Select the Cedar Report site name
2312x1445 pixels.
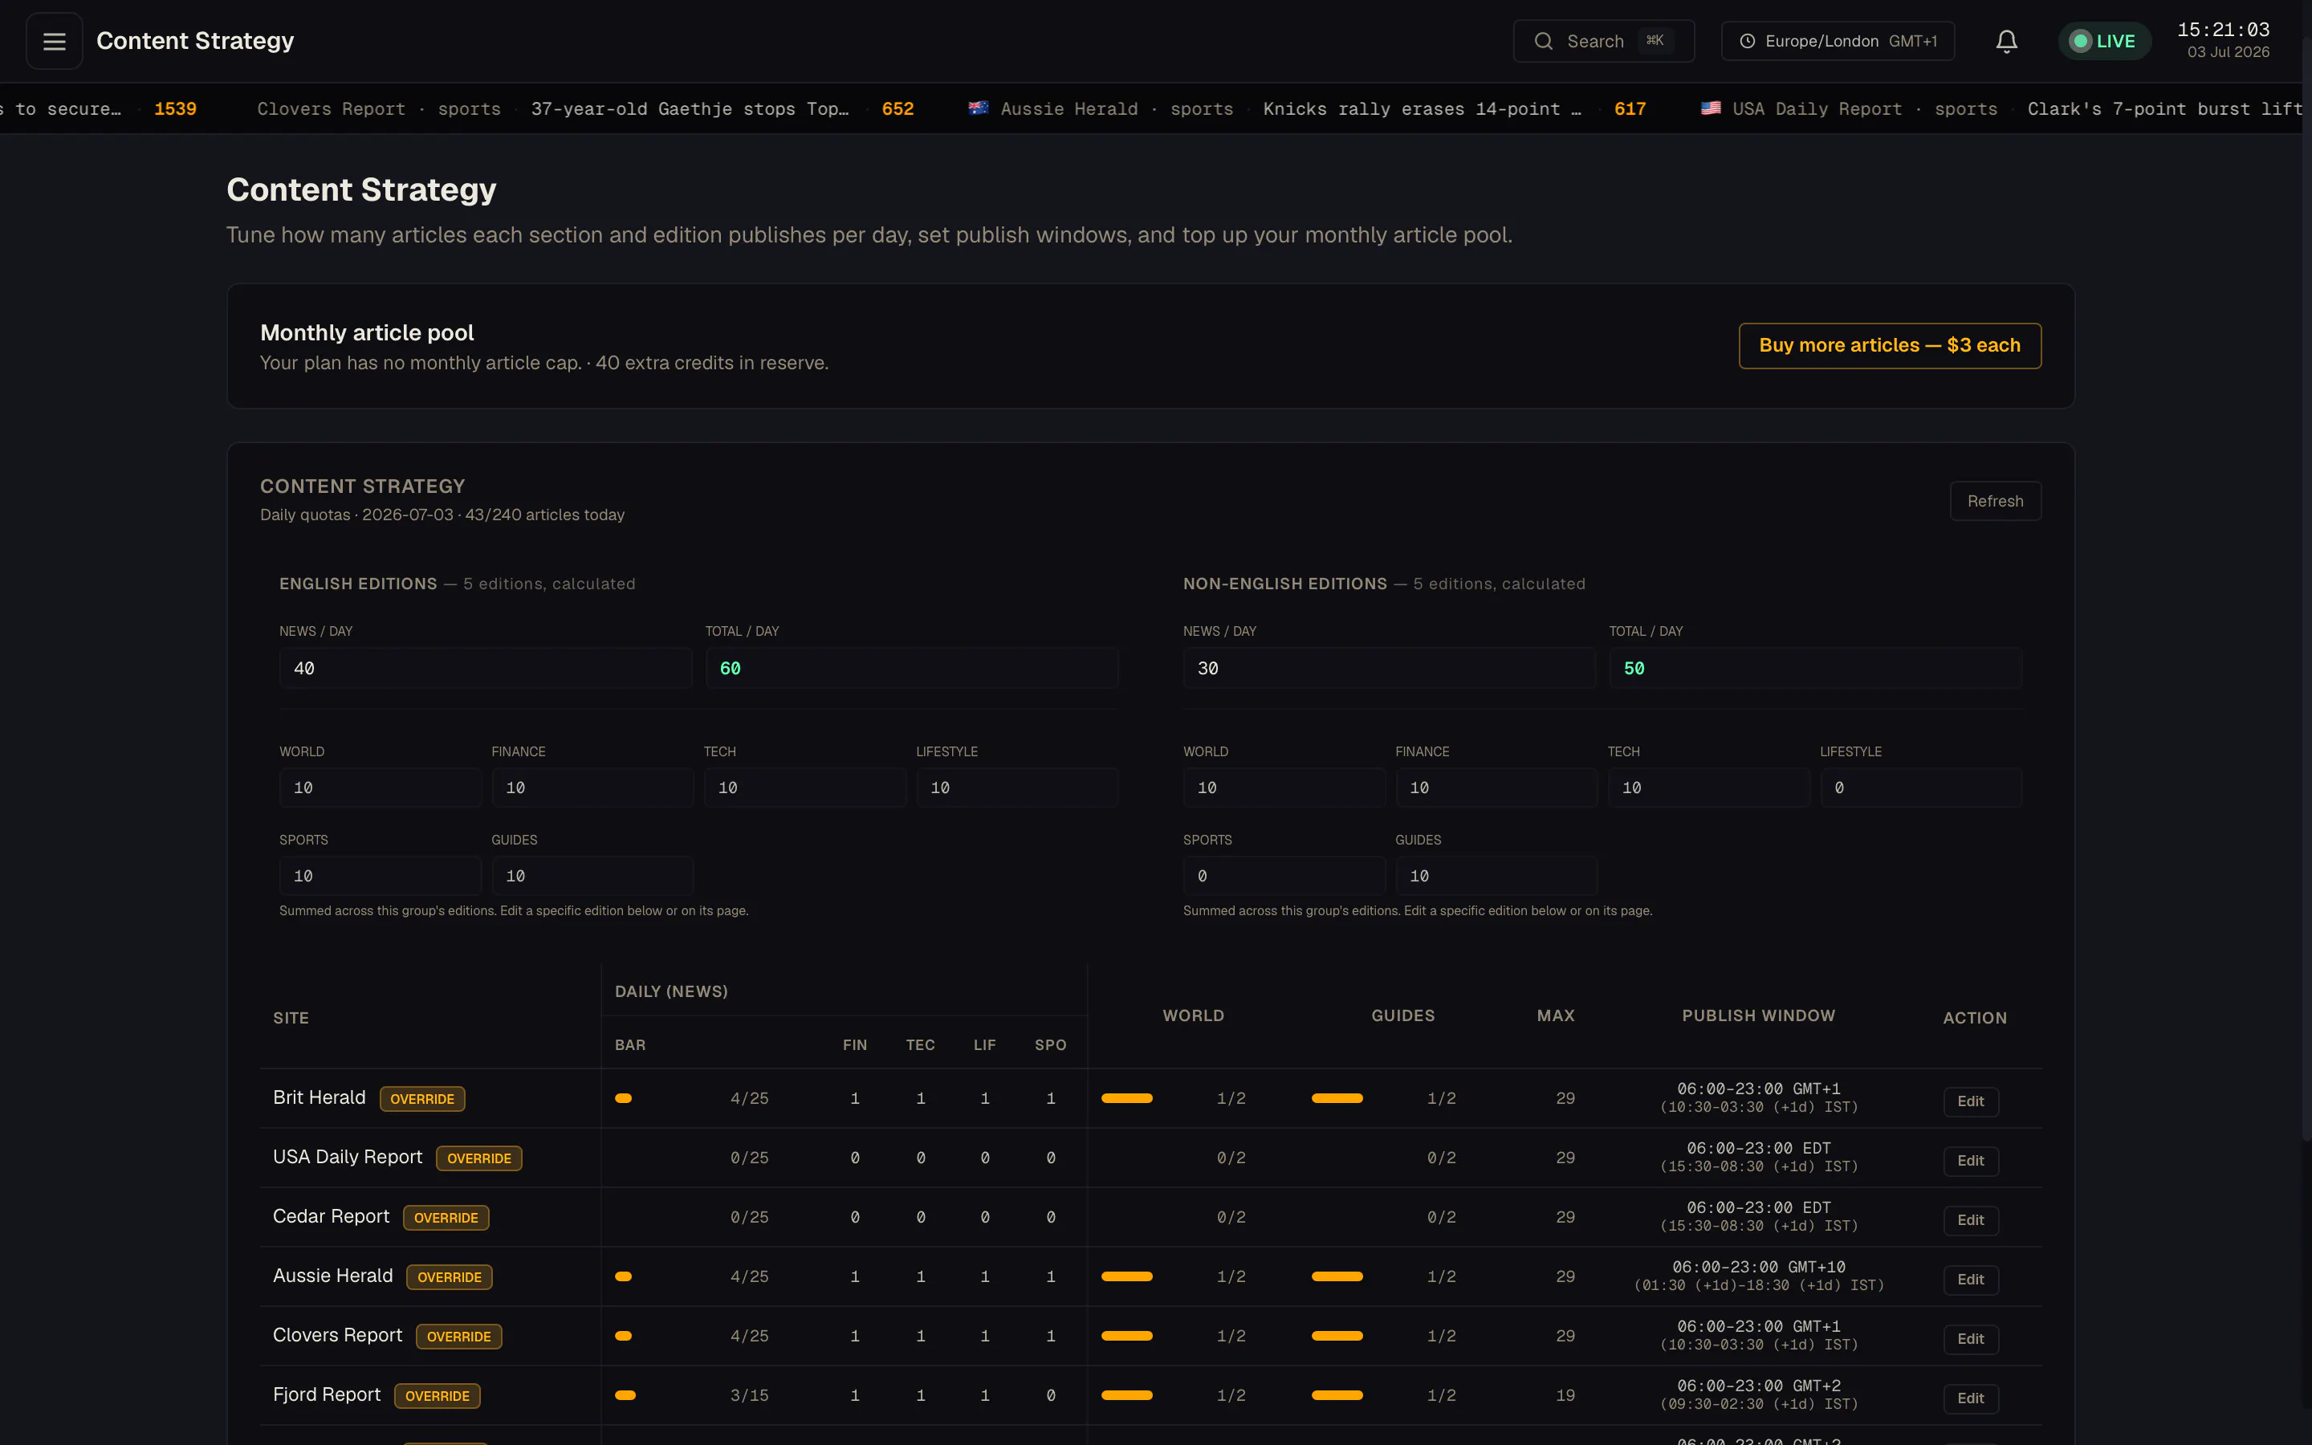click(x=332, y=1215)
